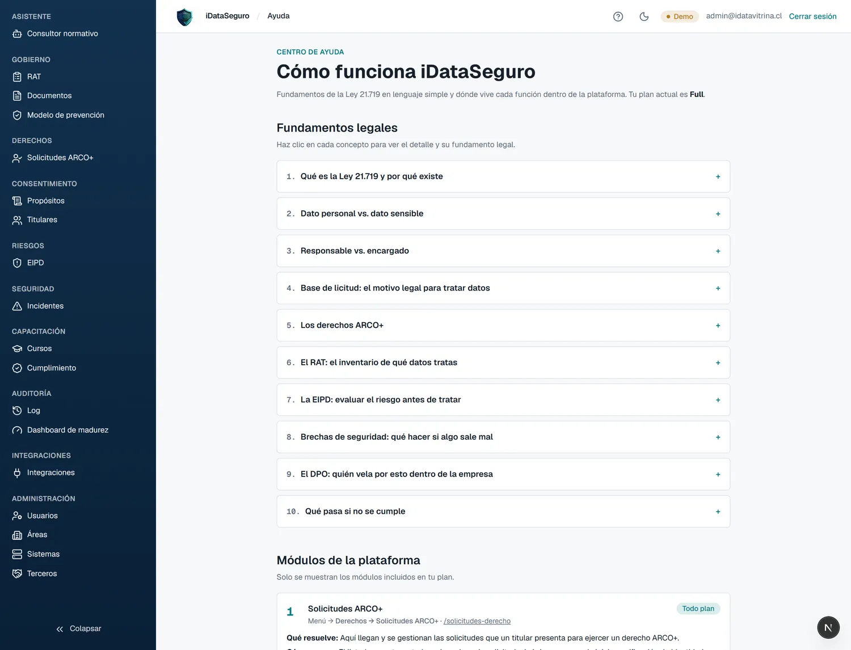This screenshot has width=851, height=650.
Task: Click the Solicitudes ARCO+ person icon
Action: coord(17,158)
